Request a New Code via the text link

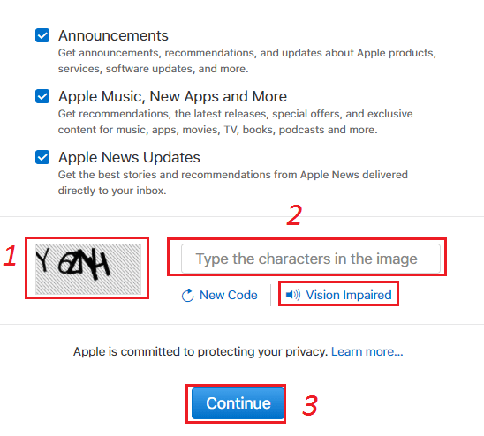coord(229,295)
